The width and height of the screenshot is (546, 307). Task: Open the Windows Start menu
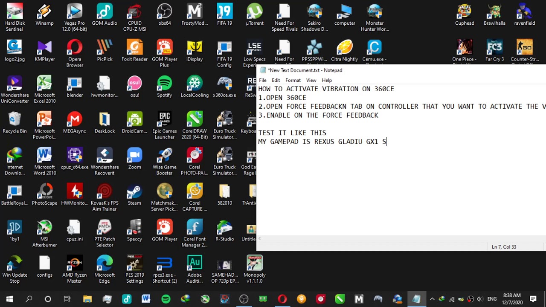point(9,299)
